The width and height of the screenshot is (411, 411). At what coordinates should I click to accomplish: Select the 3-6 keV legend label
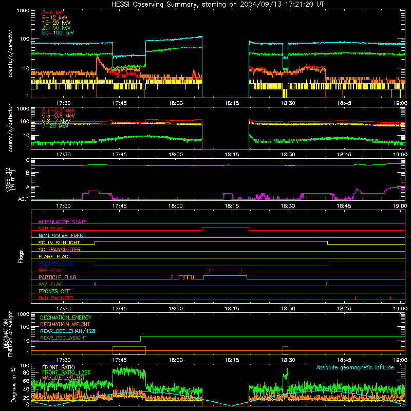tap(53, 12)
